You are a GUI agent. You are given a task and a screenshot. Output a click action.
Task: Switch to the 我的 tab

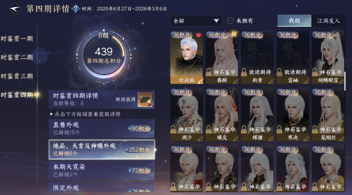tap(294, 21)
